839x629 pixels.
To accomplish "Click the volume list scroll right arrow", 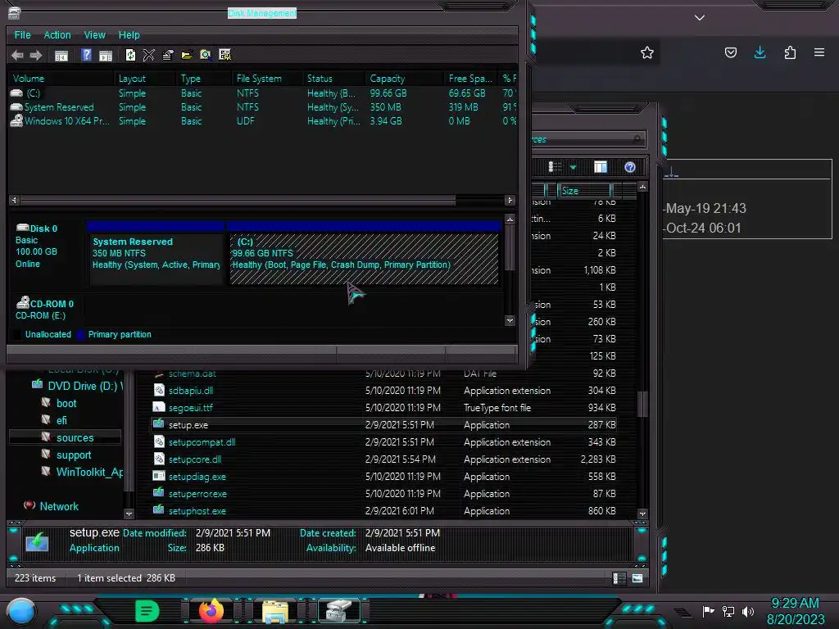I will point(510,200).
